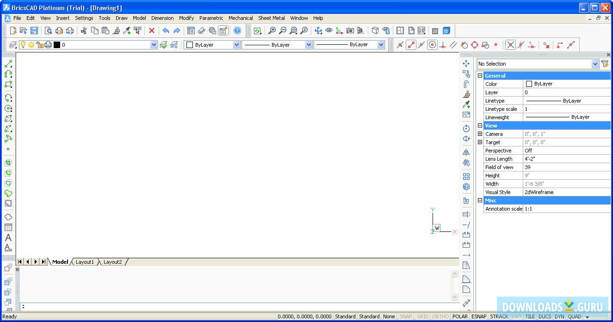The height and width of the screenshot is (322, 613).
Task: Click the Color ByLayer property value
Action: (567, 84)
